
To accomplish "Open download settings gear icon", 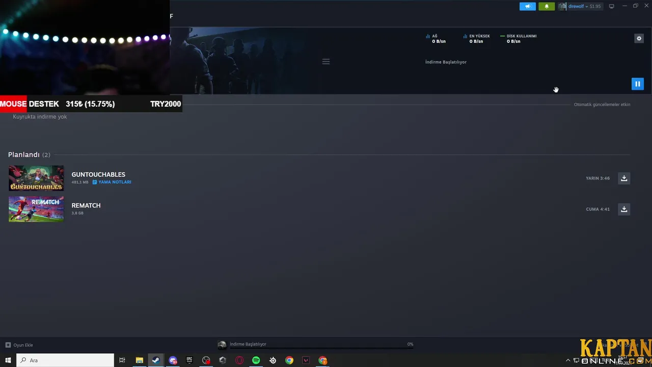I will tap(639, 38).
